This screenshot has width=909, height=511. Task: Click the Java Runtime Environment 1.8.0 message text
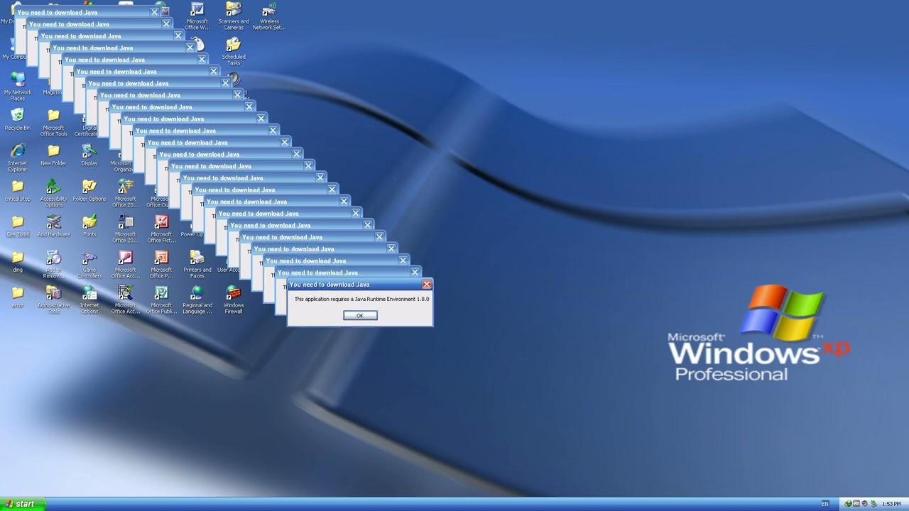[361, 300]
